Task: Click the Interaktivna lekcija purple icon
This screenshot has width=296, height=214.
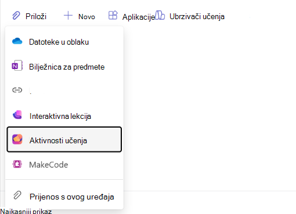Action: [x=17, y=115]
